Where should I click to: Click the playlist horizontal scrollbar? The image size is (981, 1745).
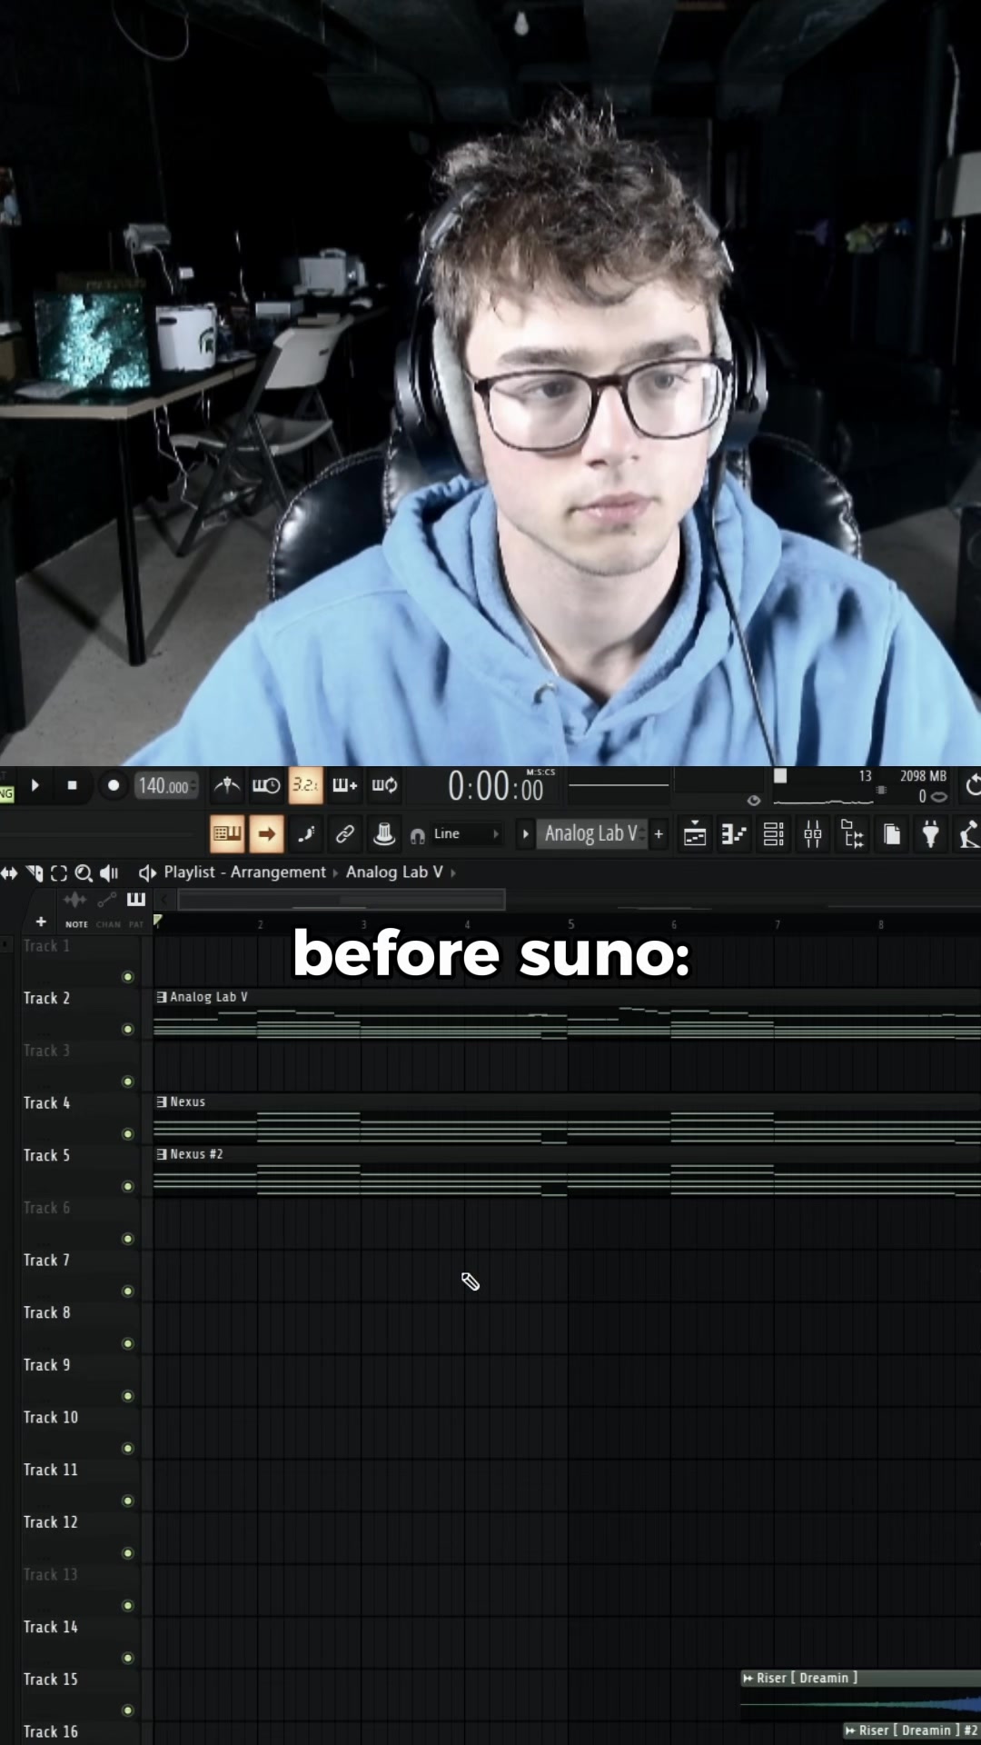click(x=342, y=900)
